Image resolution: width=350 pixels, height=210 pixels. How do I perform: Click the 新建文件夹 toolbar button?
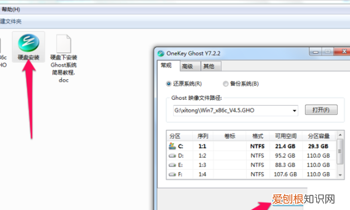10,22
